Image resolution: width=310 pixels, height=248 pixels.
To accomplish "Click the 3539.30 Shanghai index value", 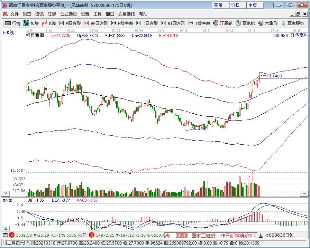I will [x=24, y=235].
